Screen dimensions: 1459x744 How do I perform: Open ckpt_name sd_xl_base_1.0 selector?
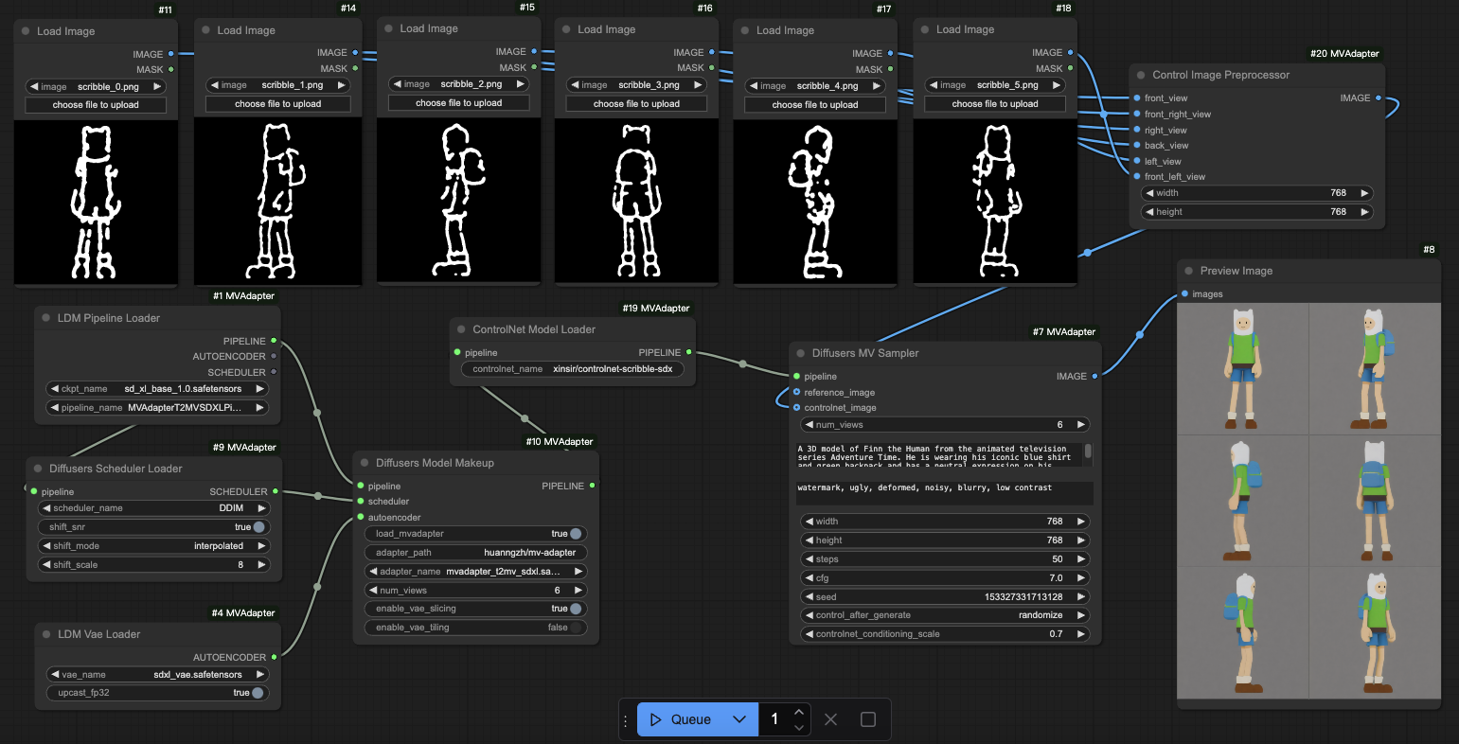tap(157, 389)
